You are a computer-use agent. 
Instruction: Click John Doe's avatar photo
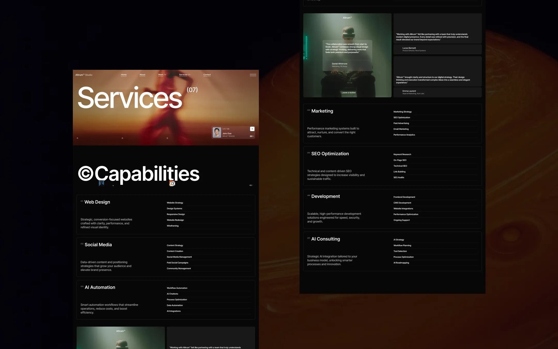pyautogui.click(x=217, y=132)
